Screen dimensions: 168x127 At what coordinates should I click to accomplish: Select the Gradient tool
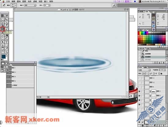tap(6, 35)
